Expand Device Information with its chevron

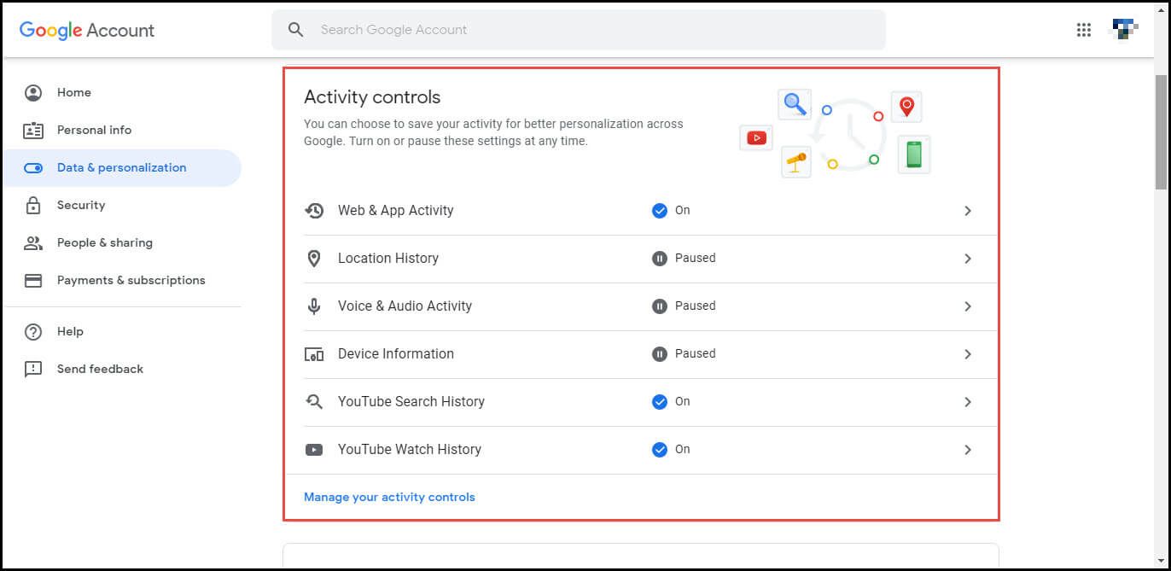point(968,353)
